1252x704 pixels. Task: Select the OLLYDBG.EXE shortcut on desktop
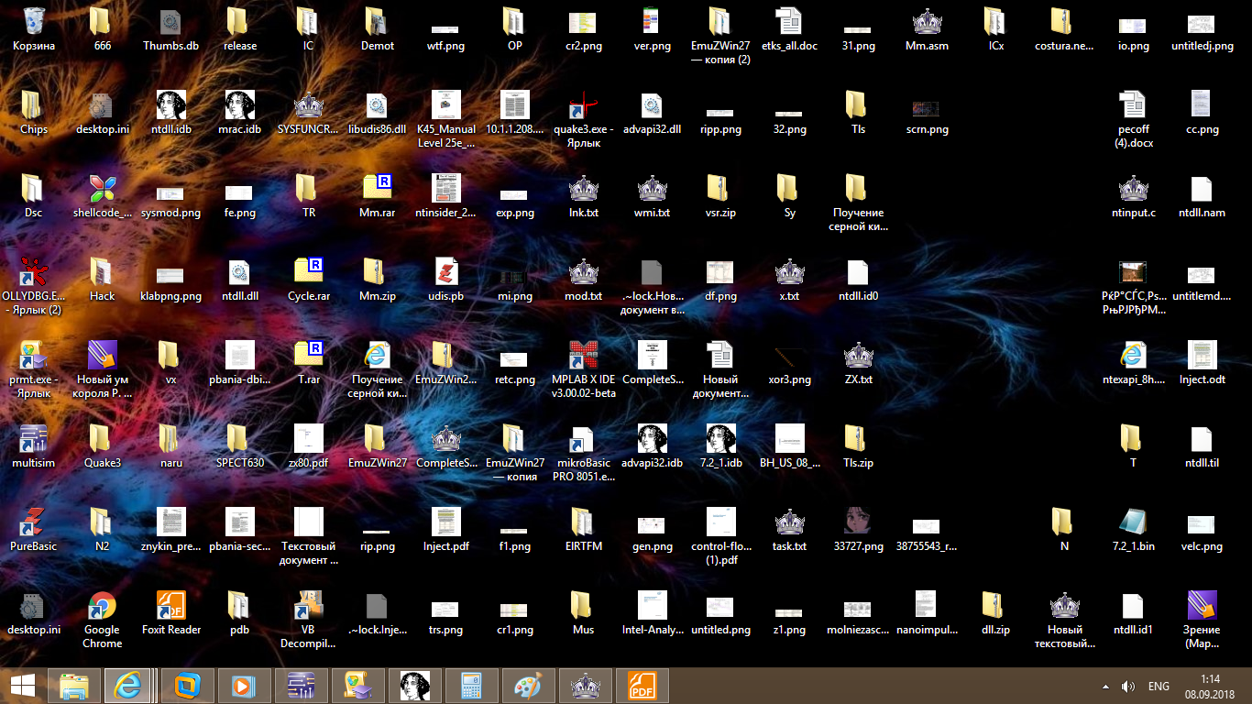(34, 272)
